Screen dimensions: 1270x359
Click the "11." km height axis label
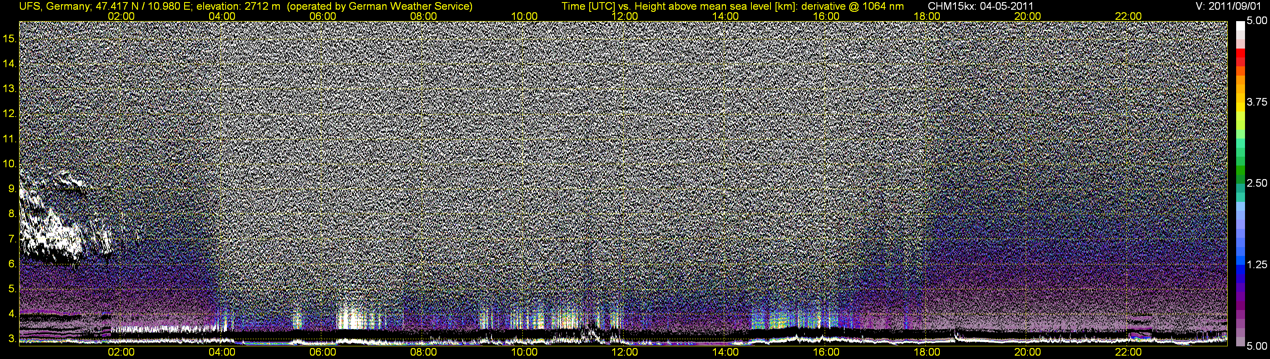(10, 139)
